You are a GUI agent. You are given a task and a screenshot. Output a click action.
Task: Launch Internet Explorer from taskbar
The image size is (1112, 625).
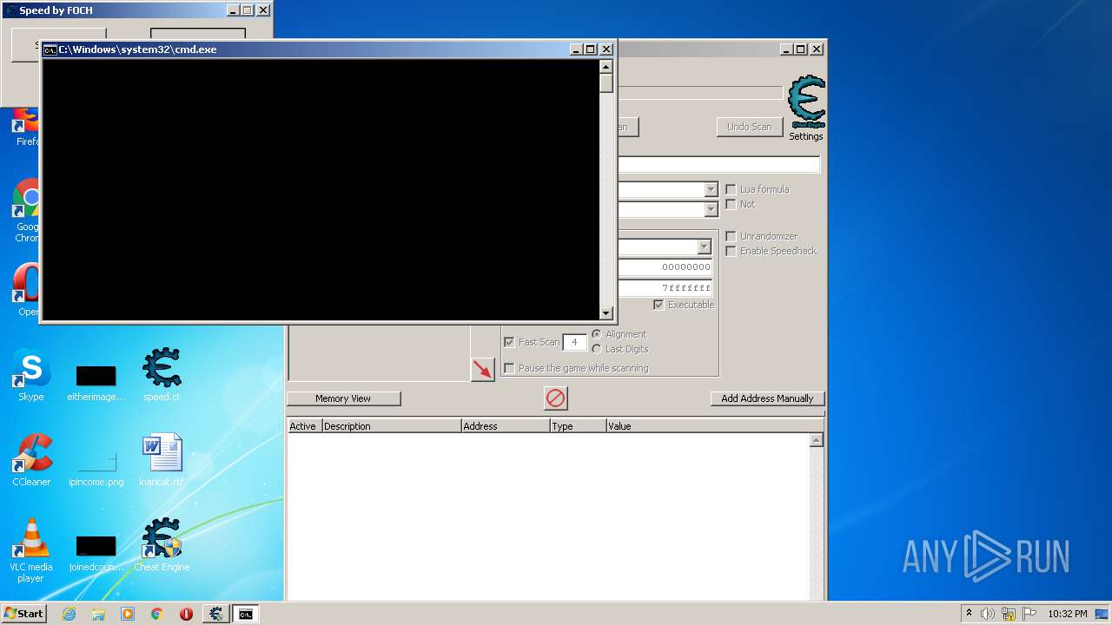click(69, 614)
